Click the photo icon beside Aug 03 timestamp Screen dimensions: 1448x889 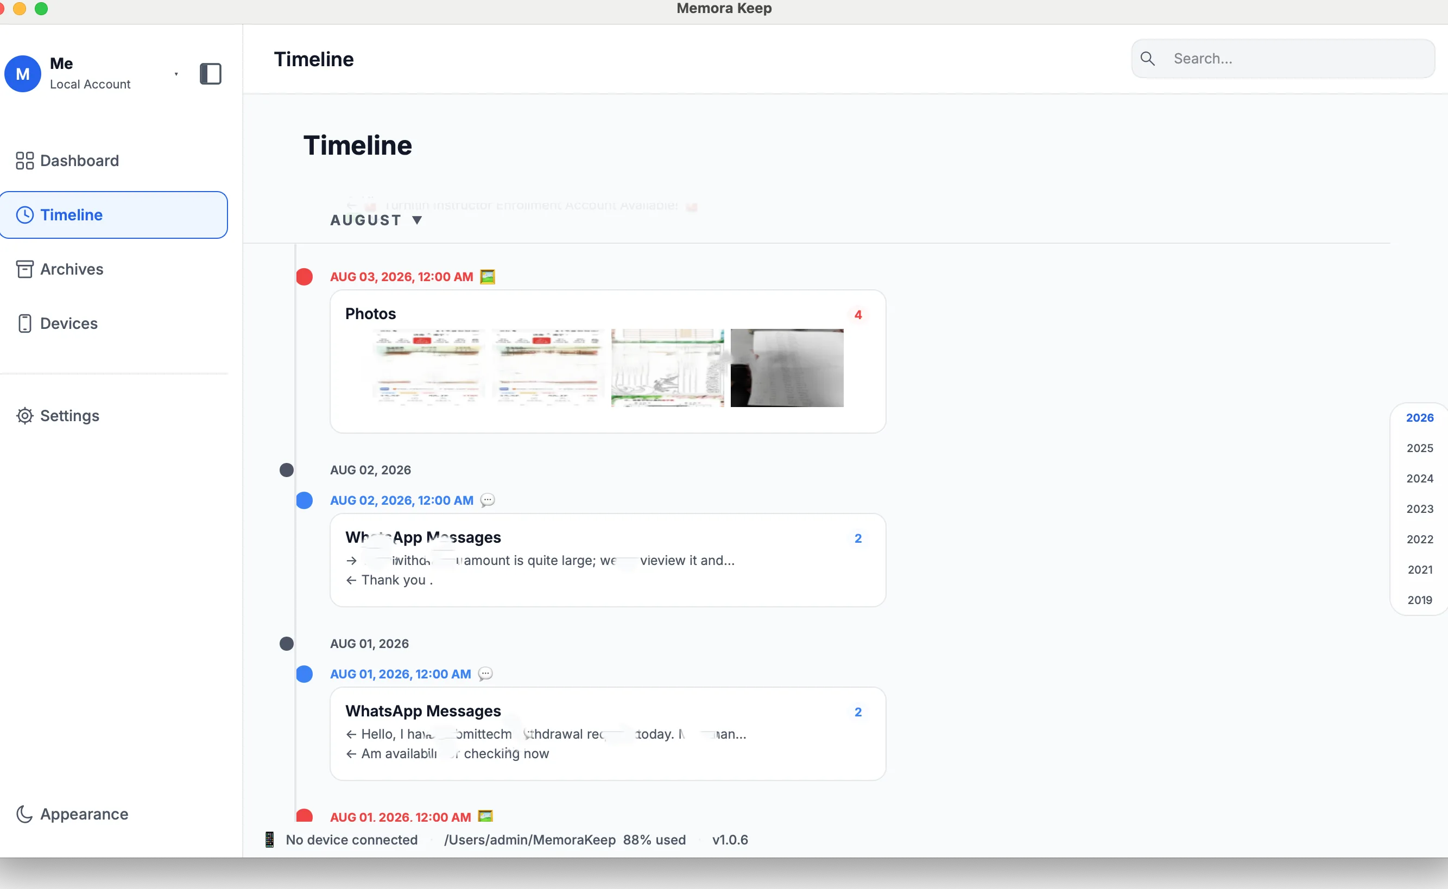click(x=488, y=276)
